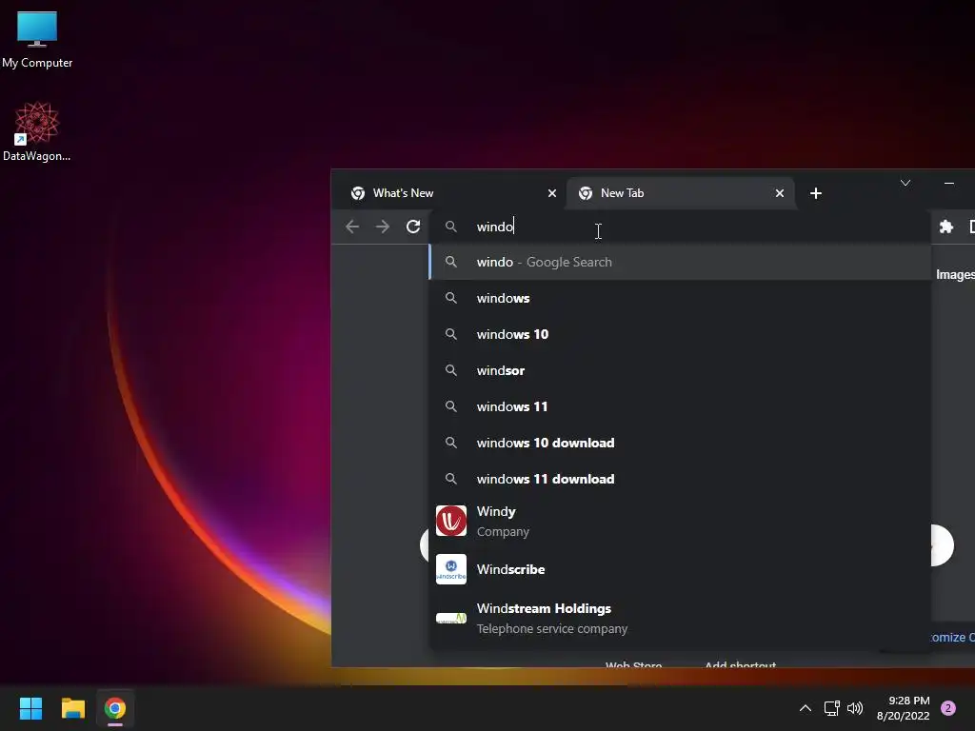Open the DataWagon desktop shortcut
The height and width of the screenshot is (731, 975).
pos(37,131)
